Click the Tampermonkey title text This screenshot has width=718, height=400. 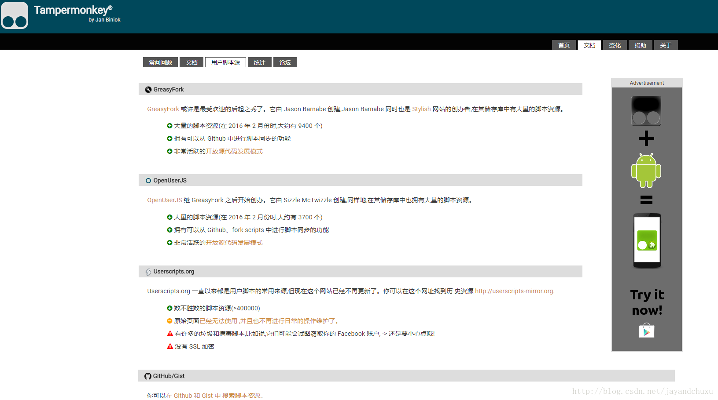click(x=73, y=10)
